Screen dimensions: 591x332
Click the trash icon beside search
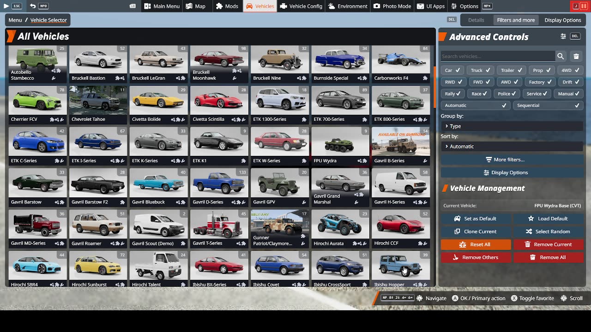[576, 56]
